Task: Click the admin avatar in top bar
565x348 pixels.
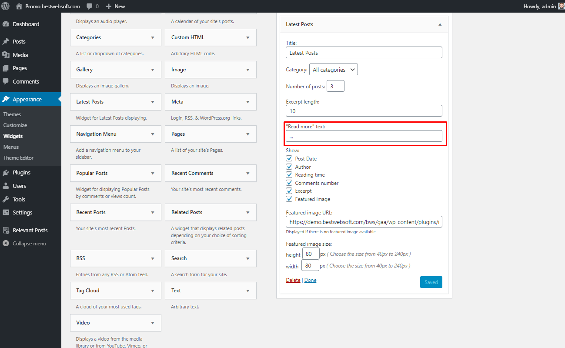Action: [561, 6]
